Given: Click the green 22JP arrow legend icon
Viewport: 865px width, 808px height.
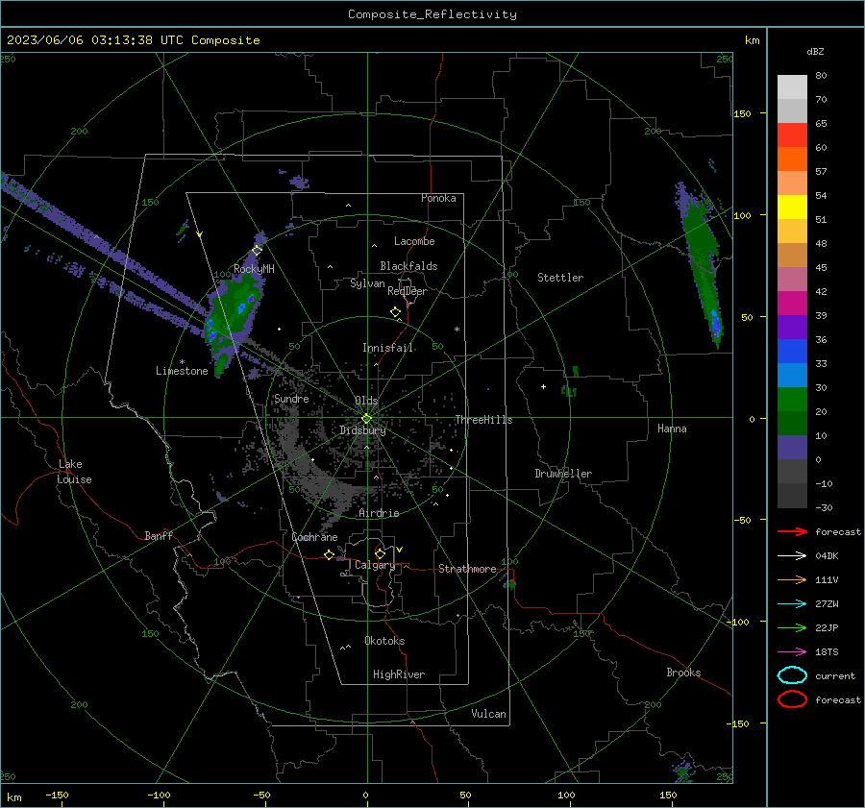Looking at the screenshot, I should (792, 627).
